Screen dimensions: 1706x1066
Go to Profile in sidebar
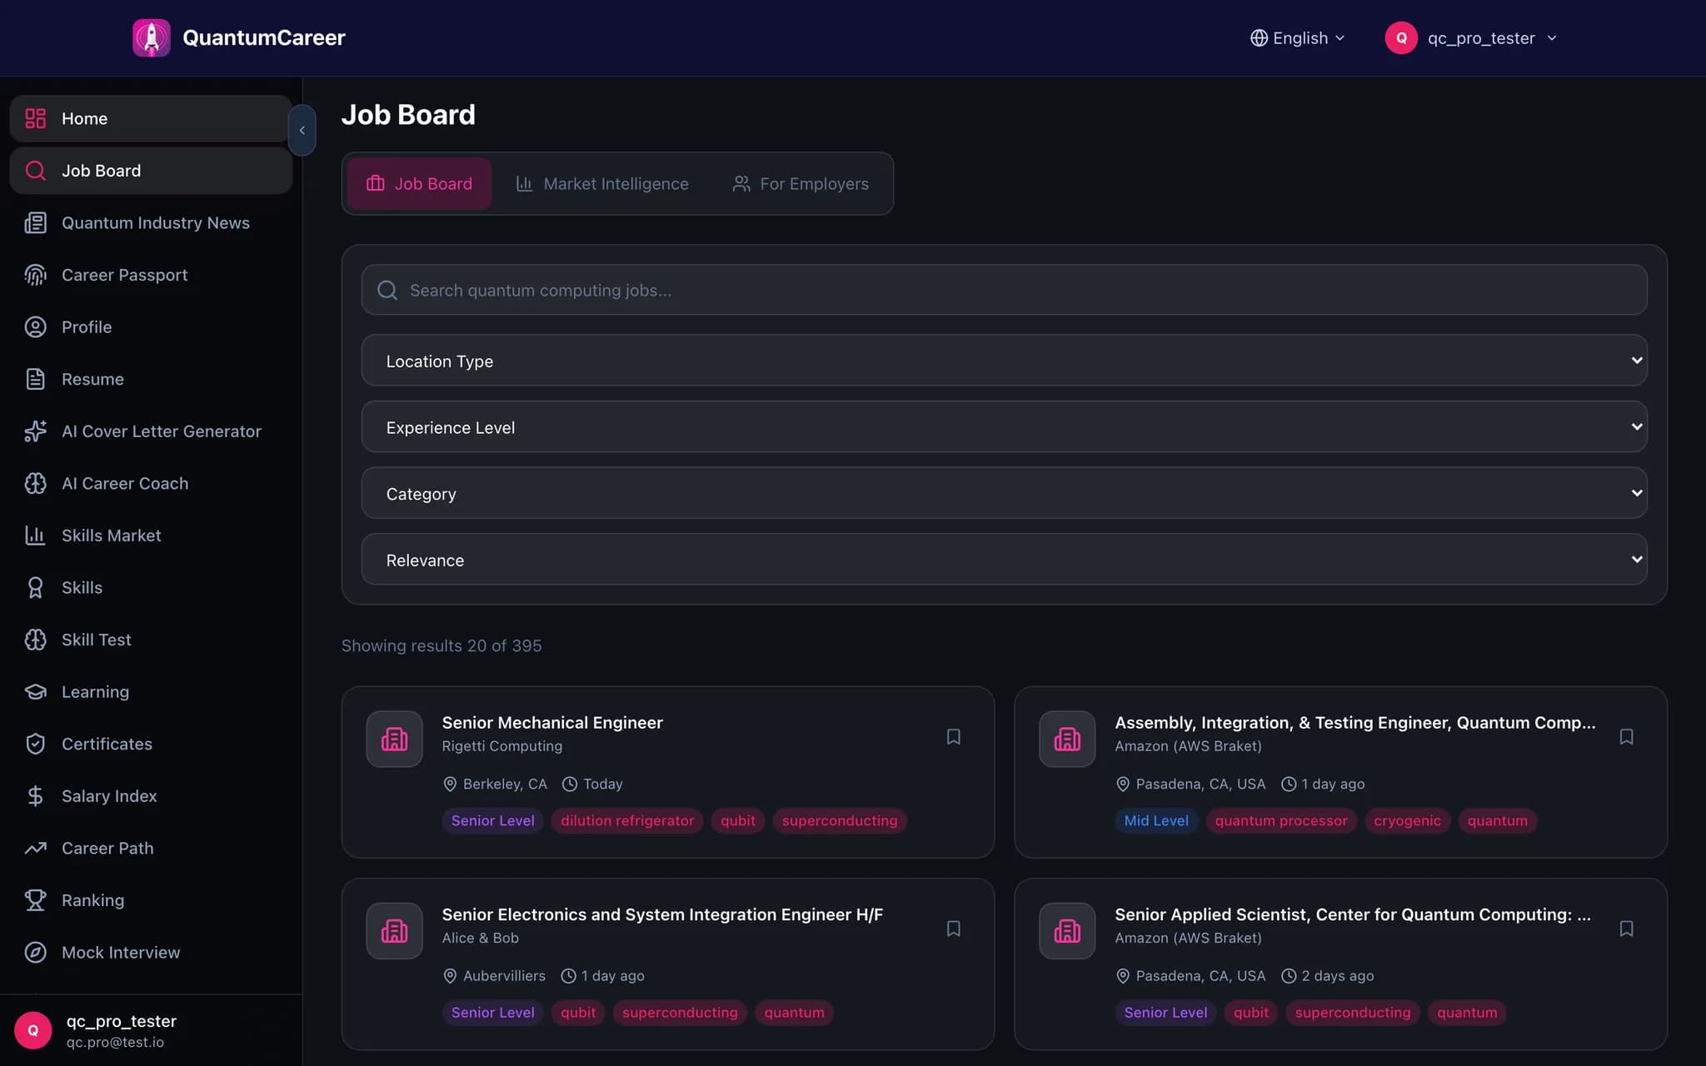(151, 326)
